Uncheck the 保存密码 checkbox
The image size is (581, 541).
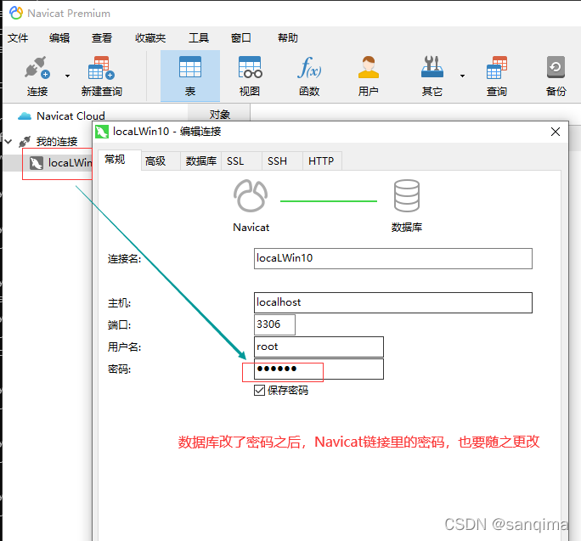click(x=259, y=390)
